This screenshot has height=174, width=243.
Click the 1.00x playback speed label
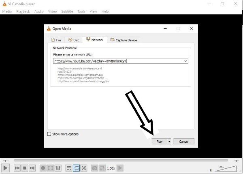point(111,168)
